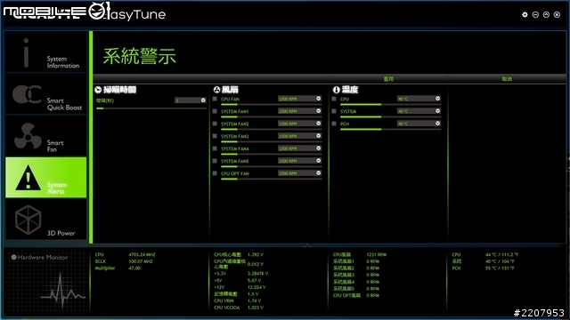
Task: Click the CPU frequency 4703.24 MHz value
Action: click(142, 255)
